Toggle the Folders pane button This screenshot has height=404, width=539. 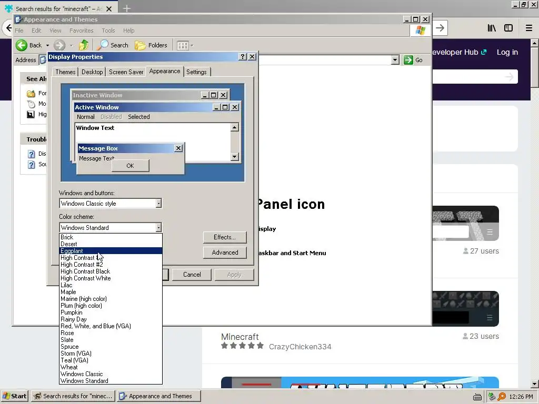[x=151, y=45]
